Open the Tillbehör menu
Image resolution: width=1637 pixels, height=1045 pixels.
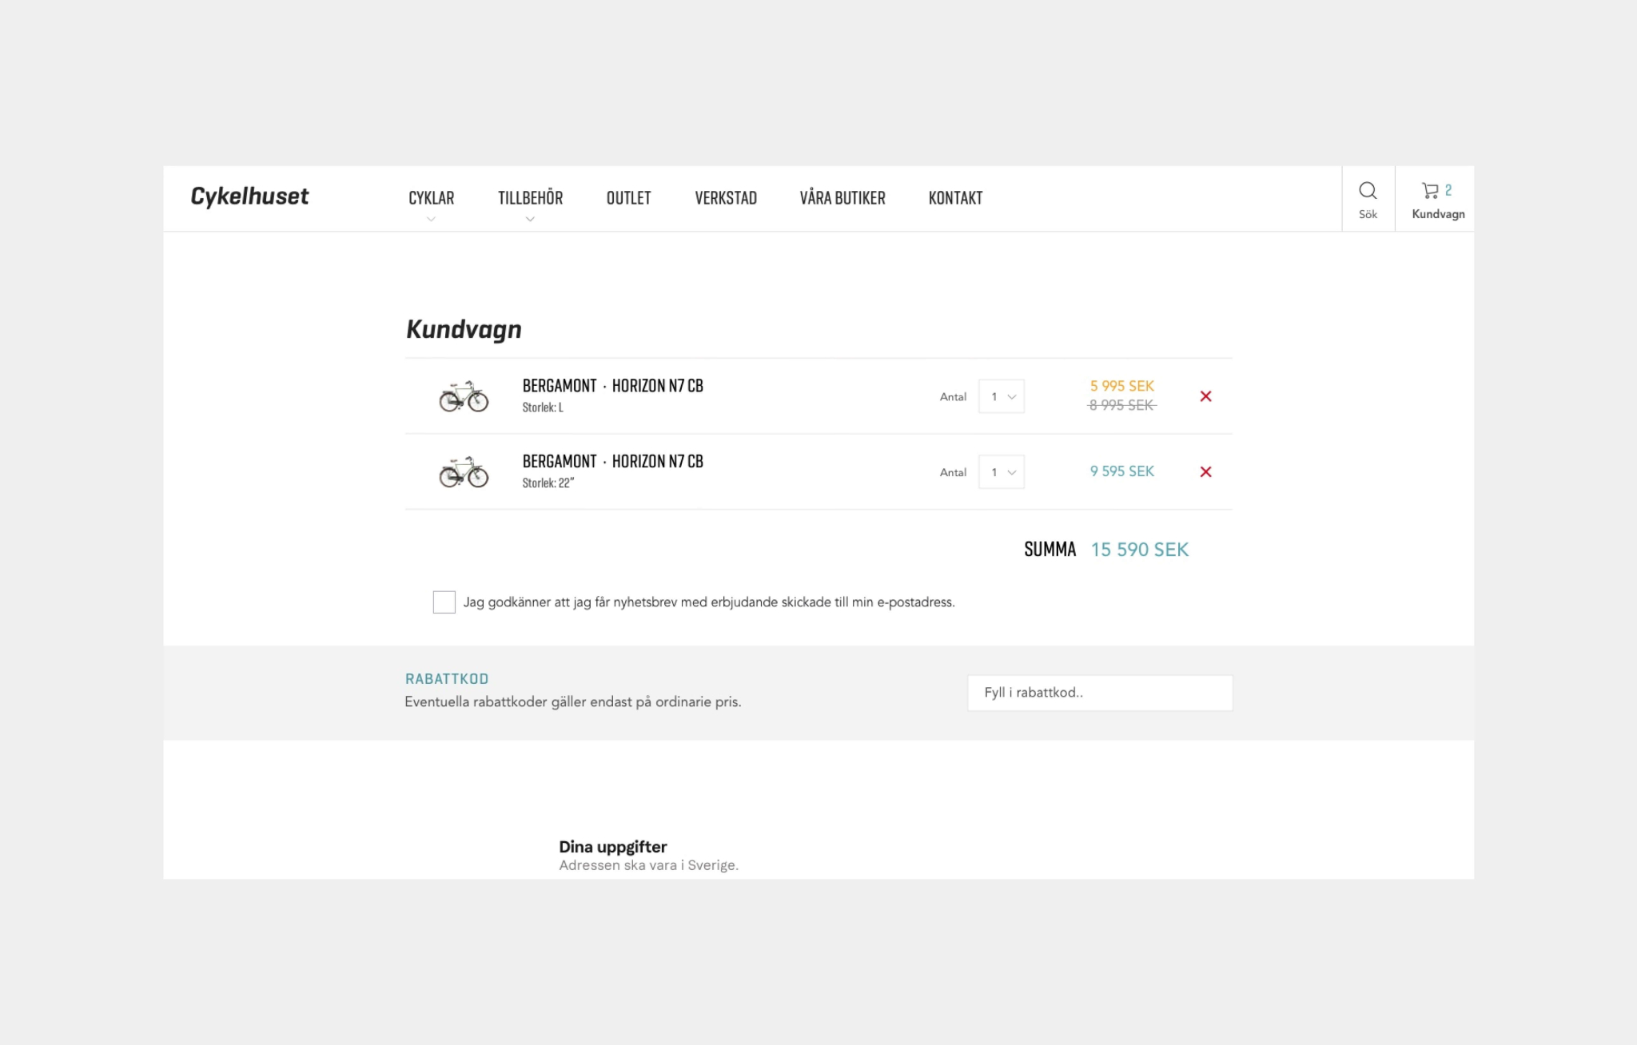click(x=531, y=198)
